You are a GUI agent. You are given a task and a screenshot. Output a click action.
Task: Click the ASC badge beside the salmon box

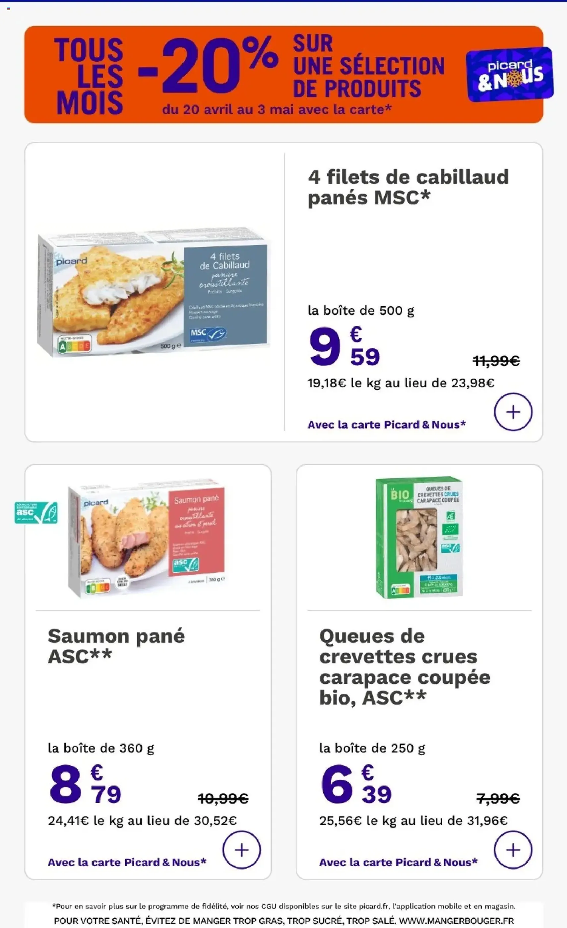click(x=36, y=512)
